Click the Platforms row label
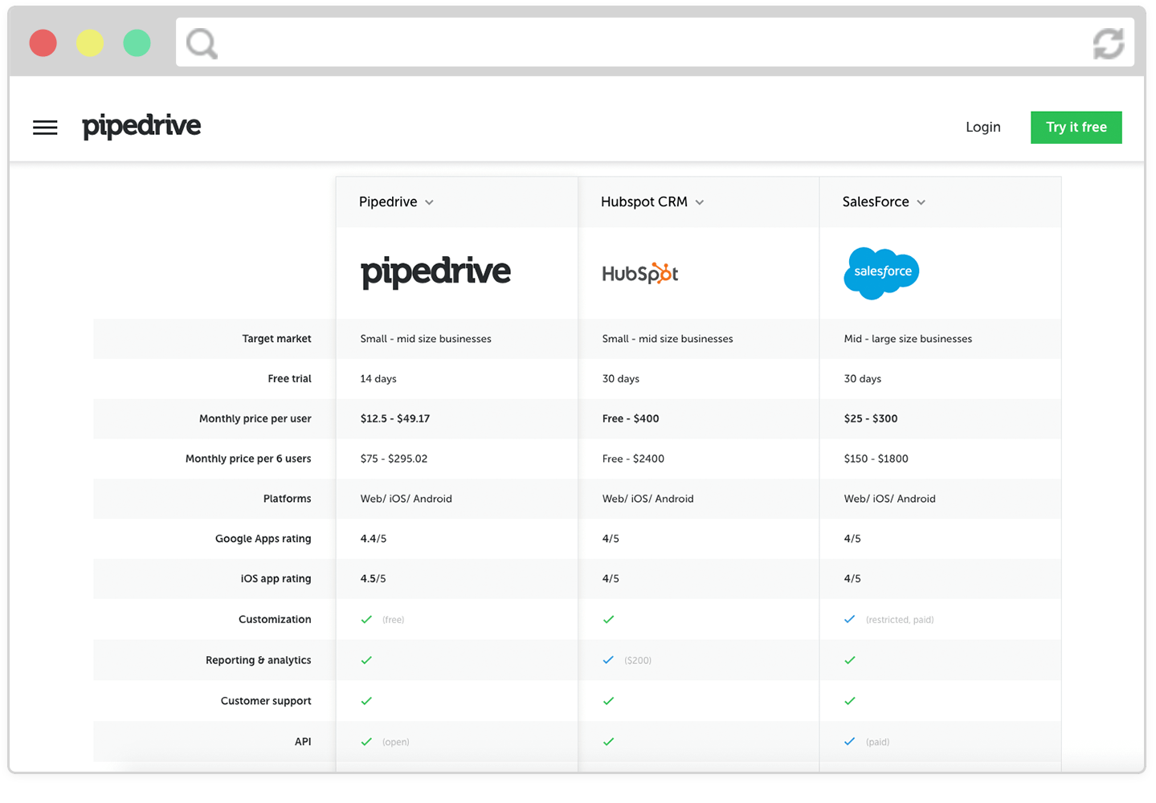The width and height of the screenshot is (1156, 803). [287, 499]
